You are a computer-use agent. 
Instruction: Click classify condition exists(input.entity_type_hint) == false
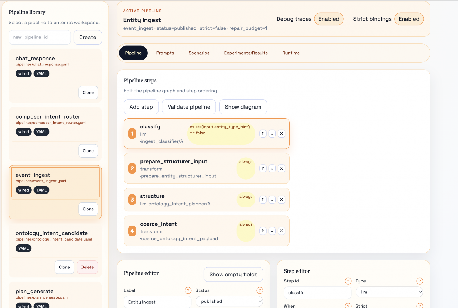pyautogui.click(x=221, y=133)
